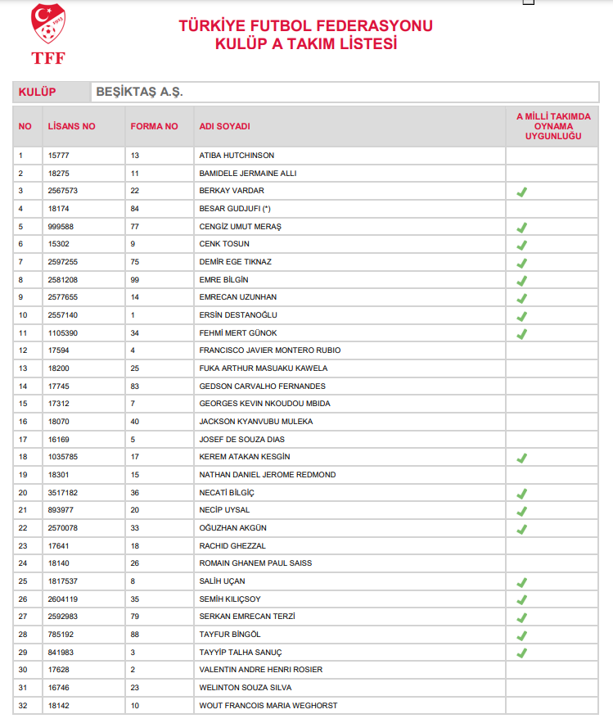Click A MİLLİ TAKIMDA OYNAMA UYGUNLUĞU header
613x723 pixels.
[553, 126]
